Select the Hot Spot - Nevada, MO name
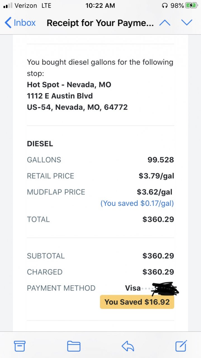201x358 pixels. pyautogui.click(x=69, y=84)
